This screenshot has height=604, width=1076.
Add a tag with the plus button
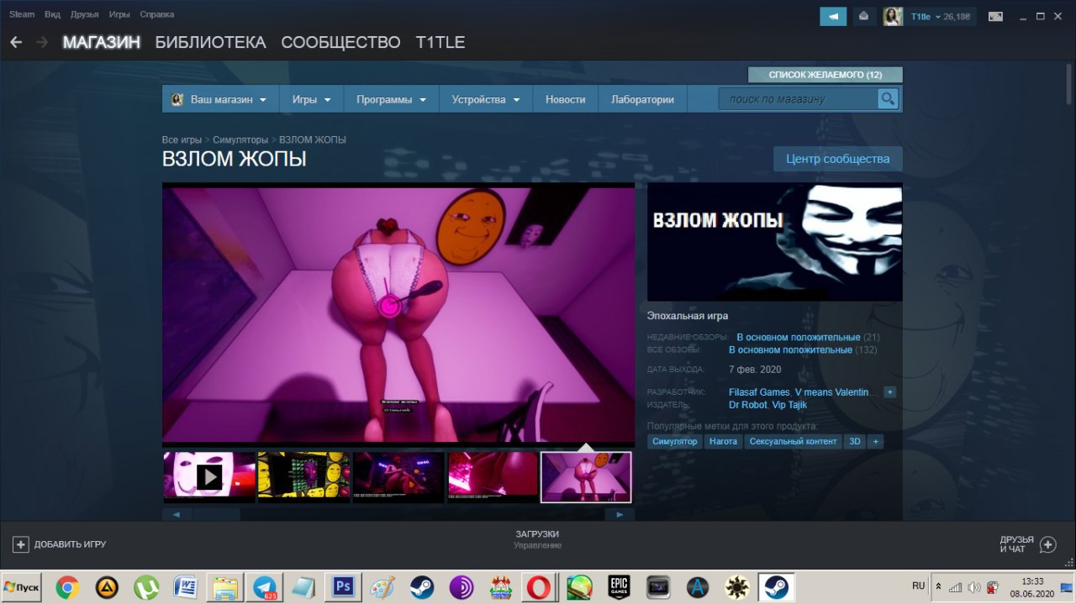tap(875, 441)
